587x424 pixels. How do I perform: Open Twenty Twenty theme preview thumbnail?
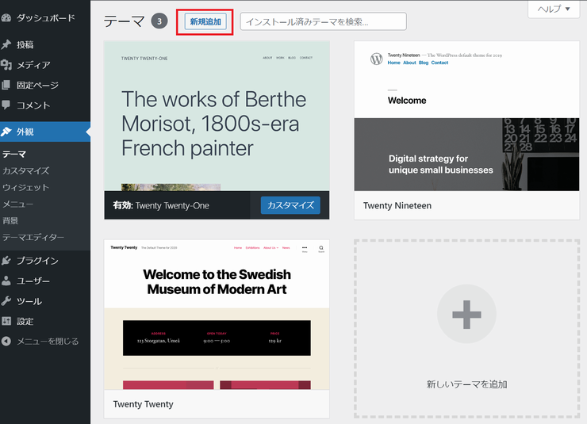tap(217, 315)
